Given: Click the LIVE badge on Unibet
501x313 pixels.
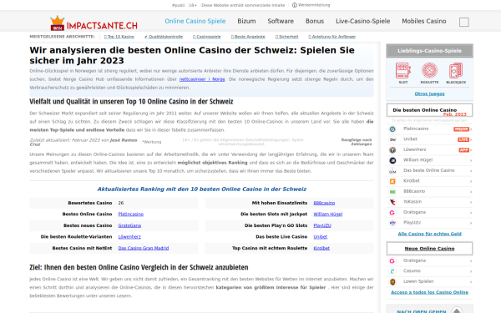Looking at the screenshot, I should click(463, 139).
